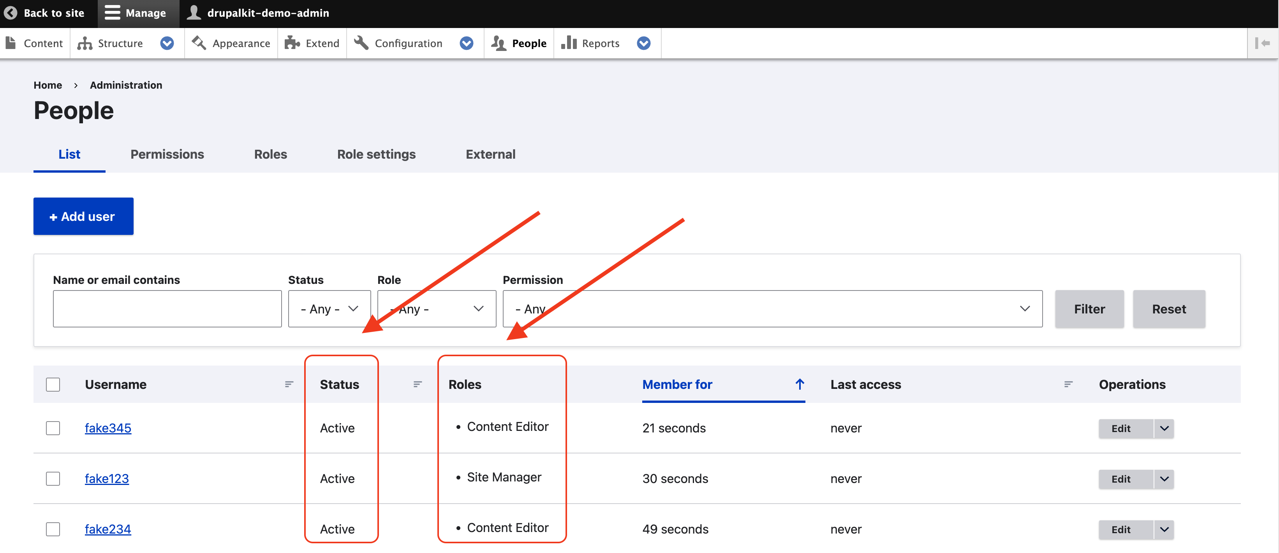This screenshot has width=1279, height=553.
Task: Click the Appearance paintbrush icon
Action: [199, 43]
